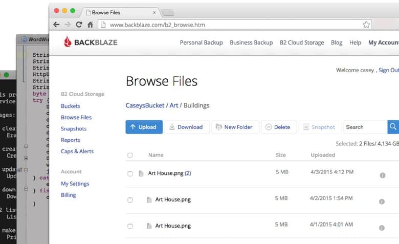Screen dimensions: 399x244
Task: Click the 4/3/2015 4:12 PM date
Action: point(332,172)
